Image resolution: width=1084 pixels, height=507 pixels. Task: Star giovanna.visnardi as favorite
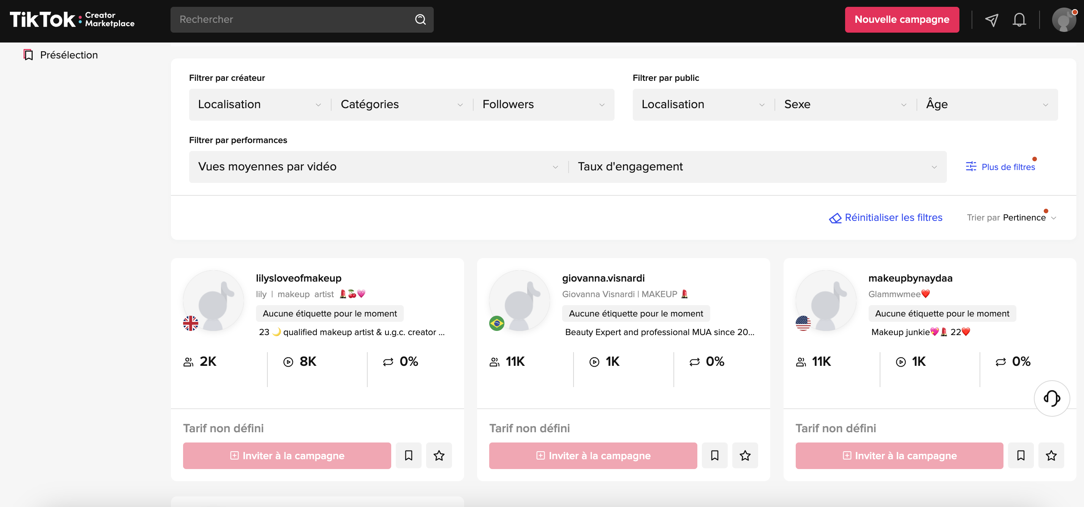coord(745,455)
